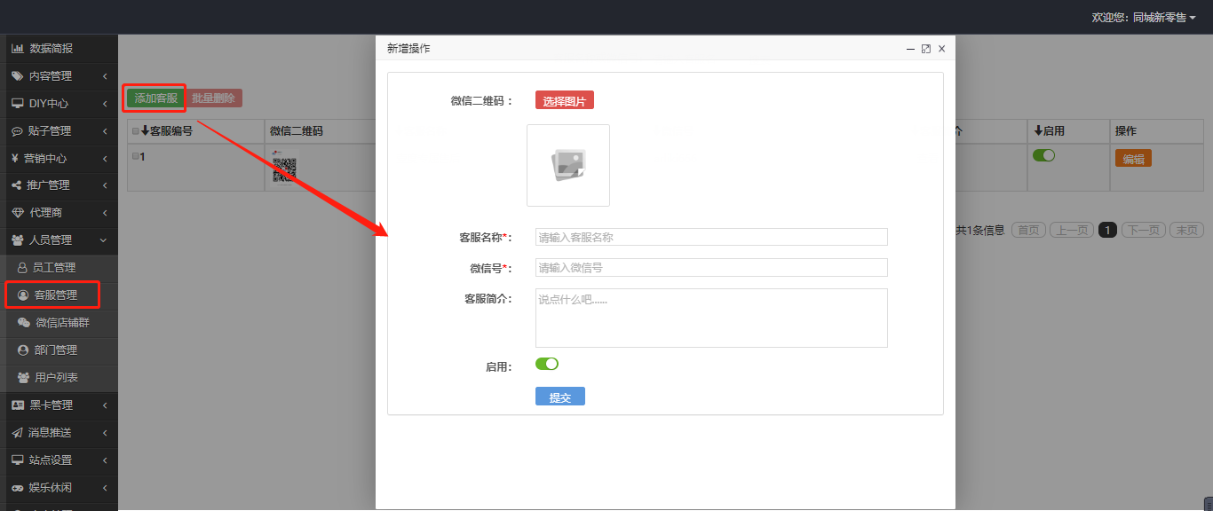Click the 部门管理 circle-user icon
Screen dimensions: 1213x511
coord(23,350)
